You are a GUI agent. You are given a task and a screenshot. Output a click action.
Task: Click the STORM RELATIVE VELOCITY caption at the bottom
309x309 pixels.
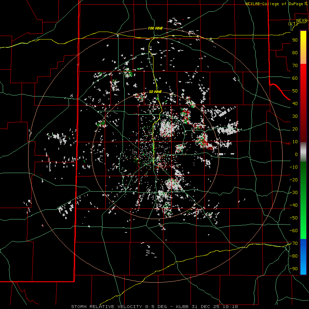154,307
